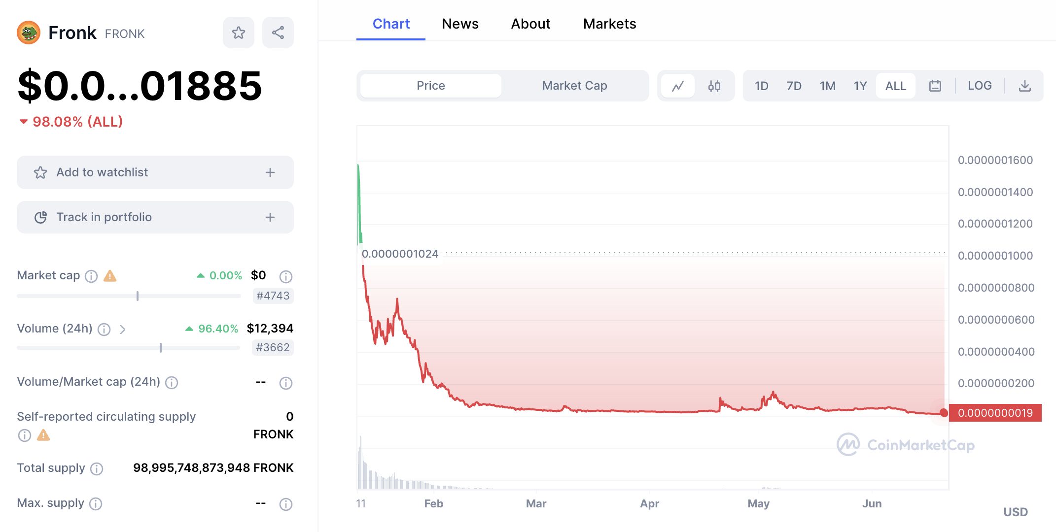The image size is (1056, 532).
Task: Click the current price marker 0.0000000019
Action: click(995, 413)
